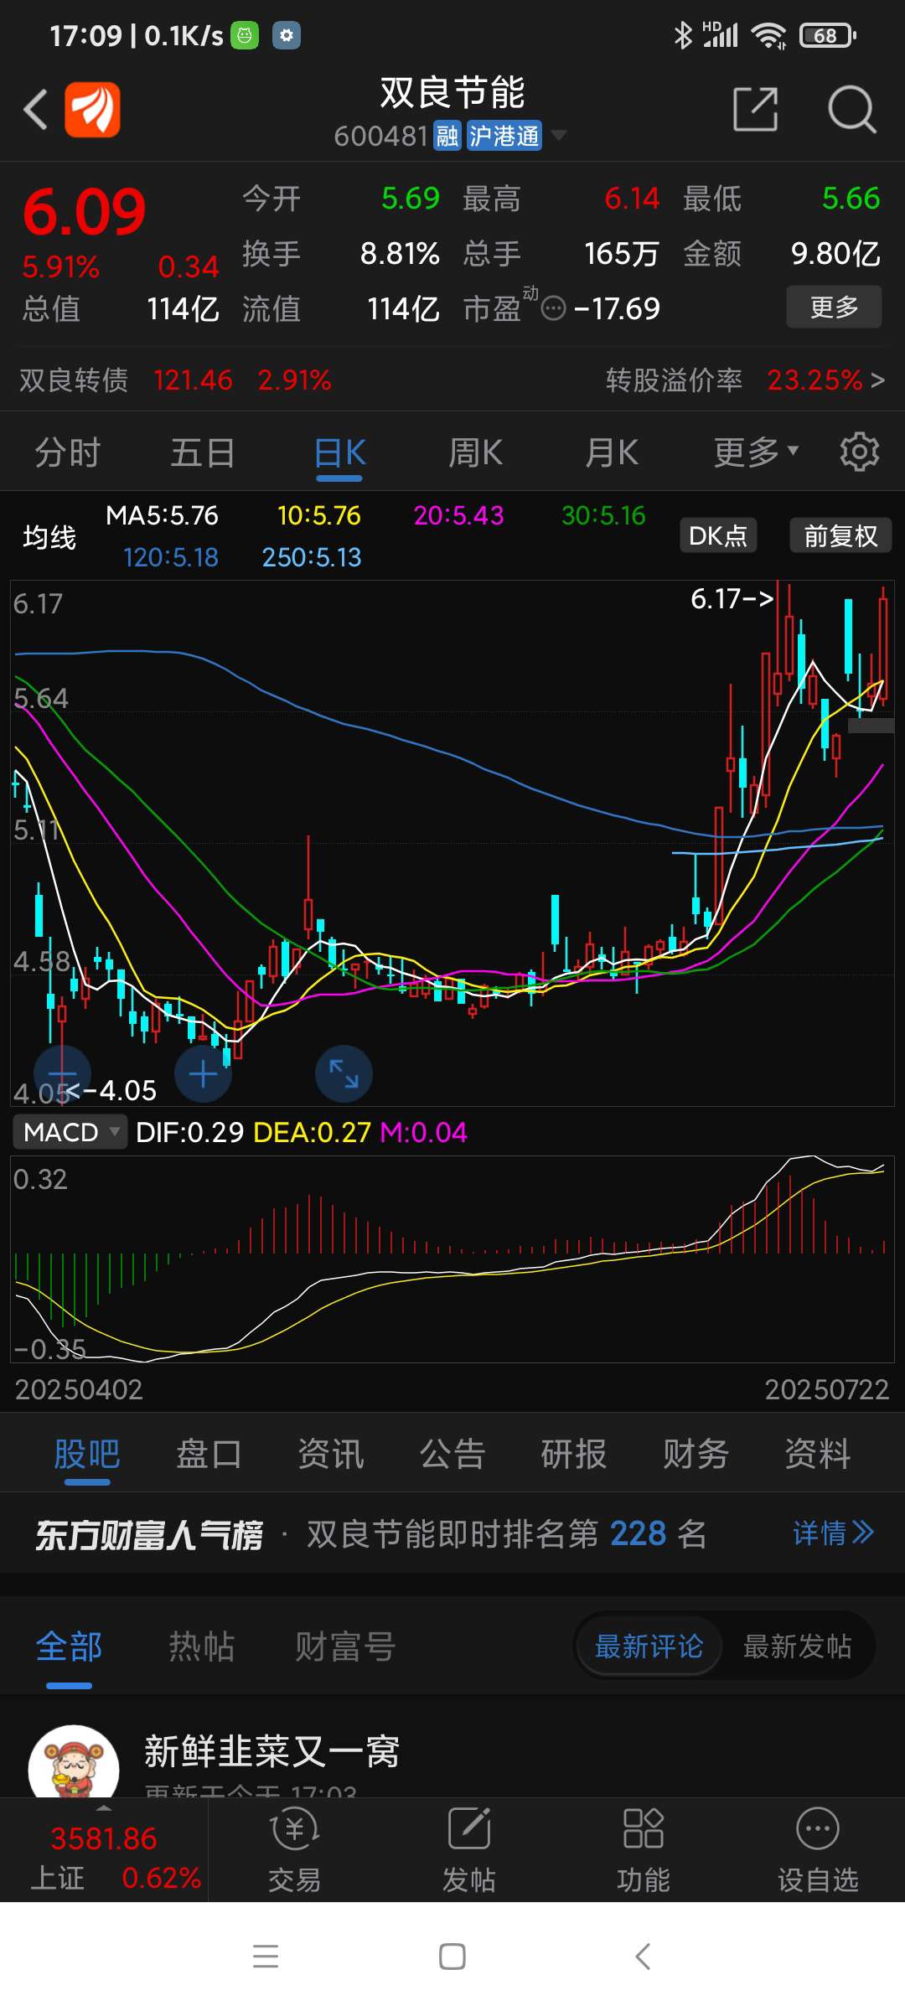Tap Android back navigation button
Image resolution: width=905 pixels, height=2011 pixels.
coord(643,1956)
